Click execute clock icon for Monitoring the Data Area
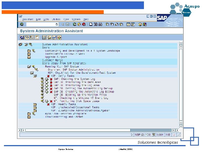 pyautogui.click(x=46, y=82)
